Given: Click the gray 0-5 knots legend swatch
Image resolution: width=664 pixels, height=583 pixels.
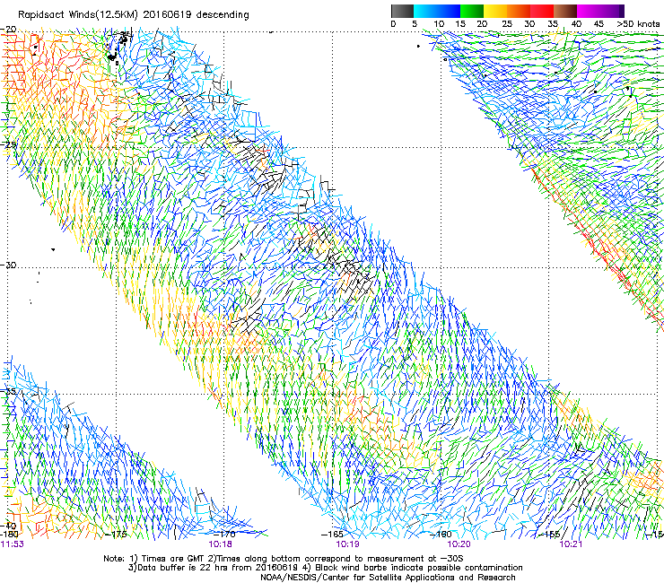Looking at the screenshot, I should 402,11.
